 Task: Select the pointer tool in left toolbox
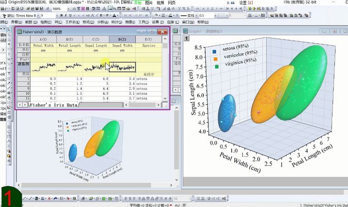point(9,29)
